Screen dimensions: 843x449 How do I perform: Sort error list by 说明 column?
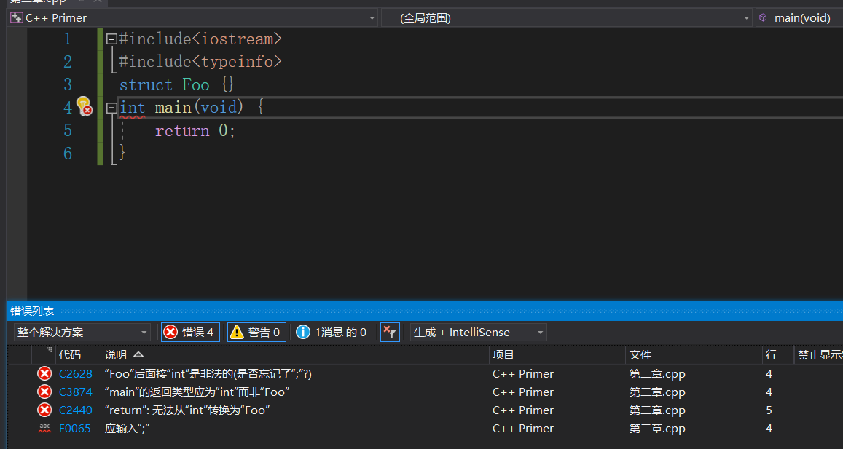294,355
